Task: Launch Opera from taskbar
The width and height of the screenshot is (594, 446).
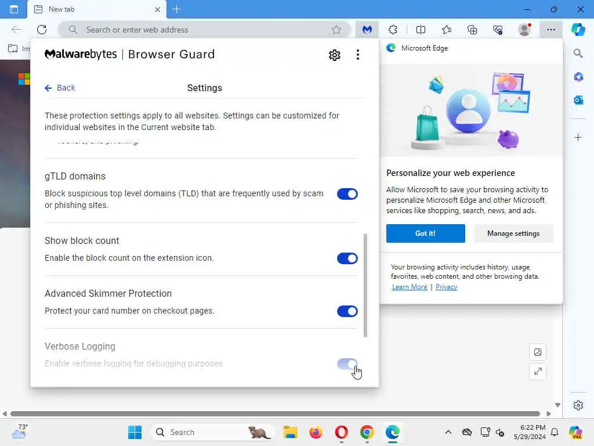Action: tap(341, 432)
